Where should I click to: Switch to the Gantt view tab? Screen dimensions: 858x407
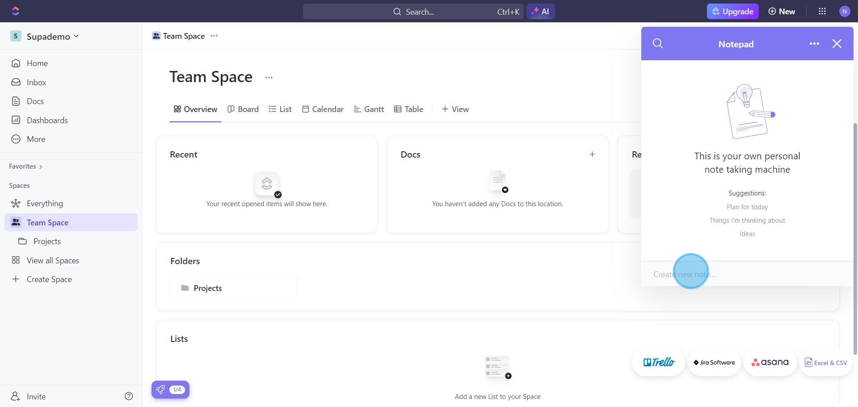click(x=369, y=109)
